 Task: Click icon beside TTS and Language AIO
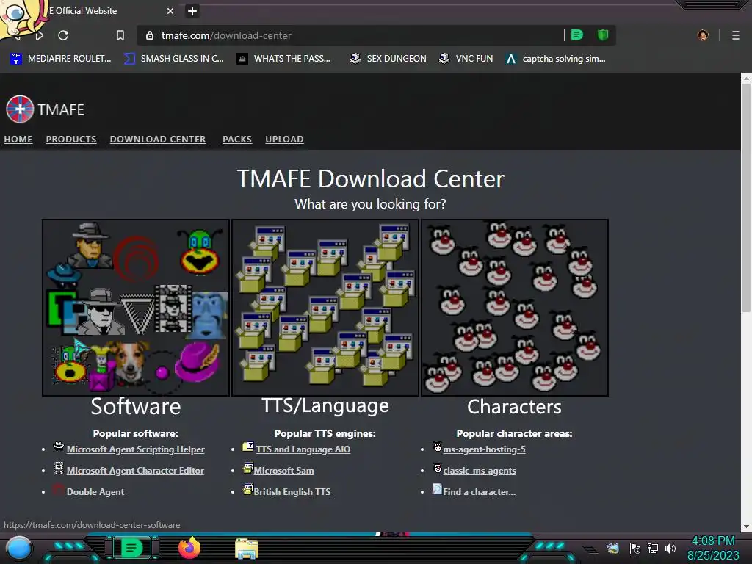(248, 446)
